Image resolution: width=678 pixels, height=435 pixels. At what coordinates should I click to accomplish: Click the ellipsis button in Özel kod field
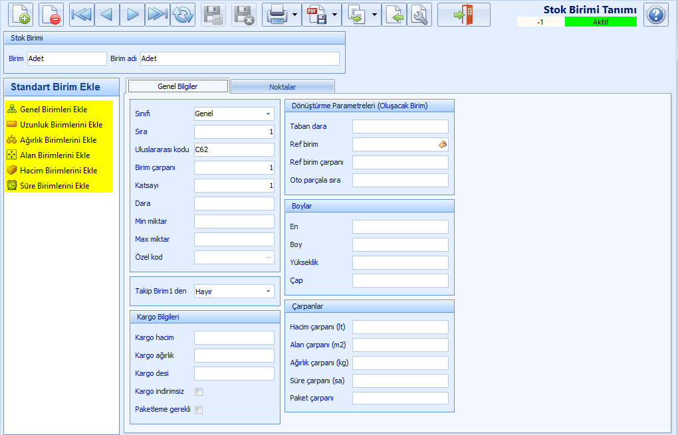coord(268,257)
